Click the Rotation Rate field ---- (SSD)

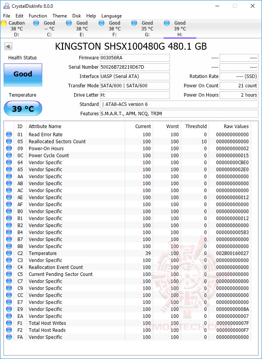[239, 76]
